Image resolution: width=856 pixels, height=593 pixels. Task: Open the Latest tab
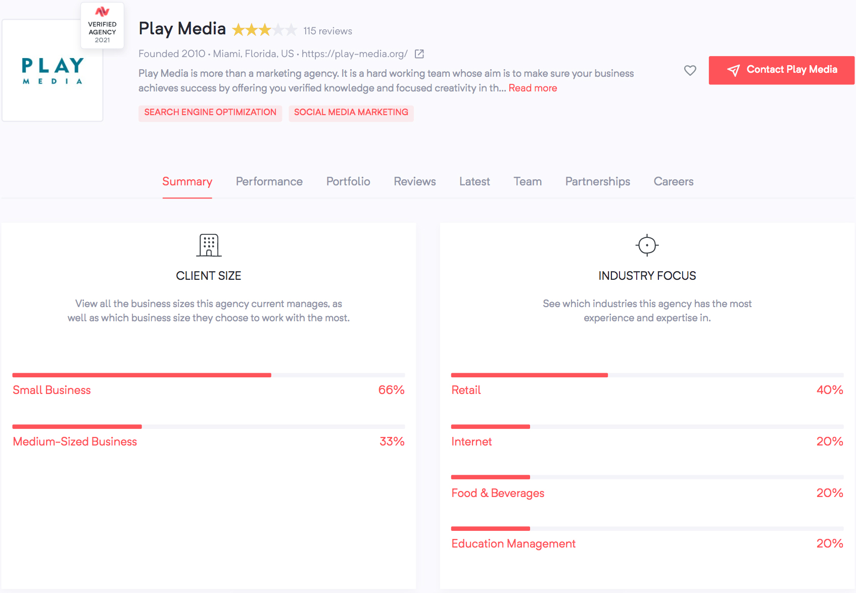[x=474, y=182]
